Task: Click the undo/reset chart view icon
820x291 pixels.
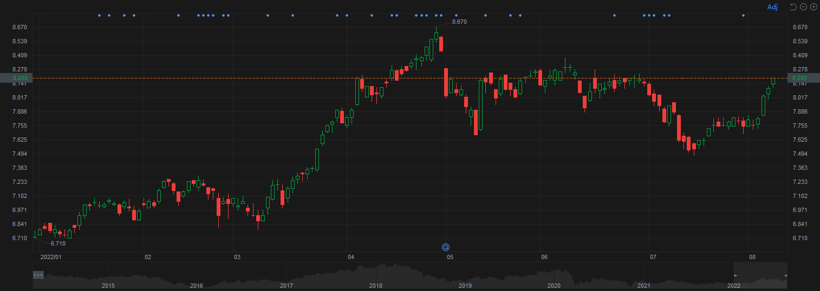Action: (x=793, y=6)
